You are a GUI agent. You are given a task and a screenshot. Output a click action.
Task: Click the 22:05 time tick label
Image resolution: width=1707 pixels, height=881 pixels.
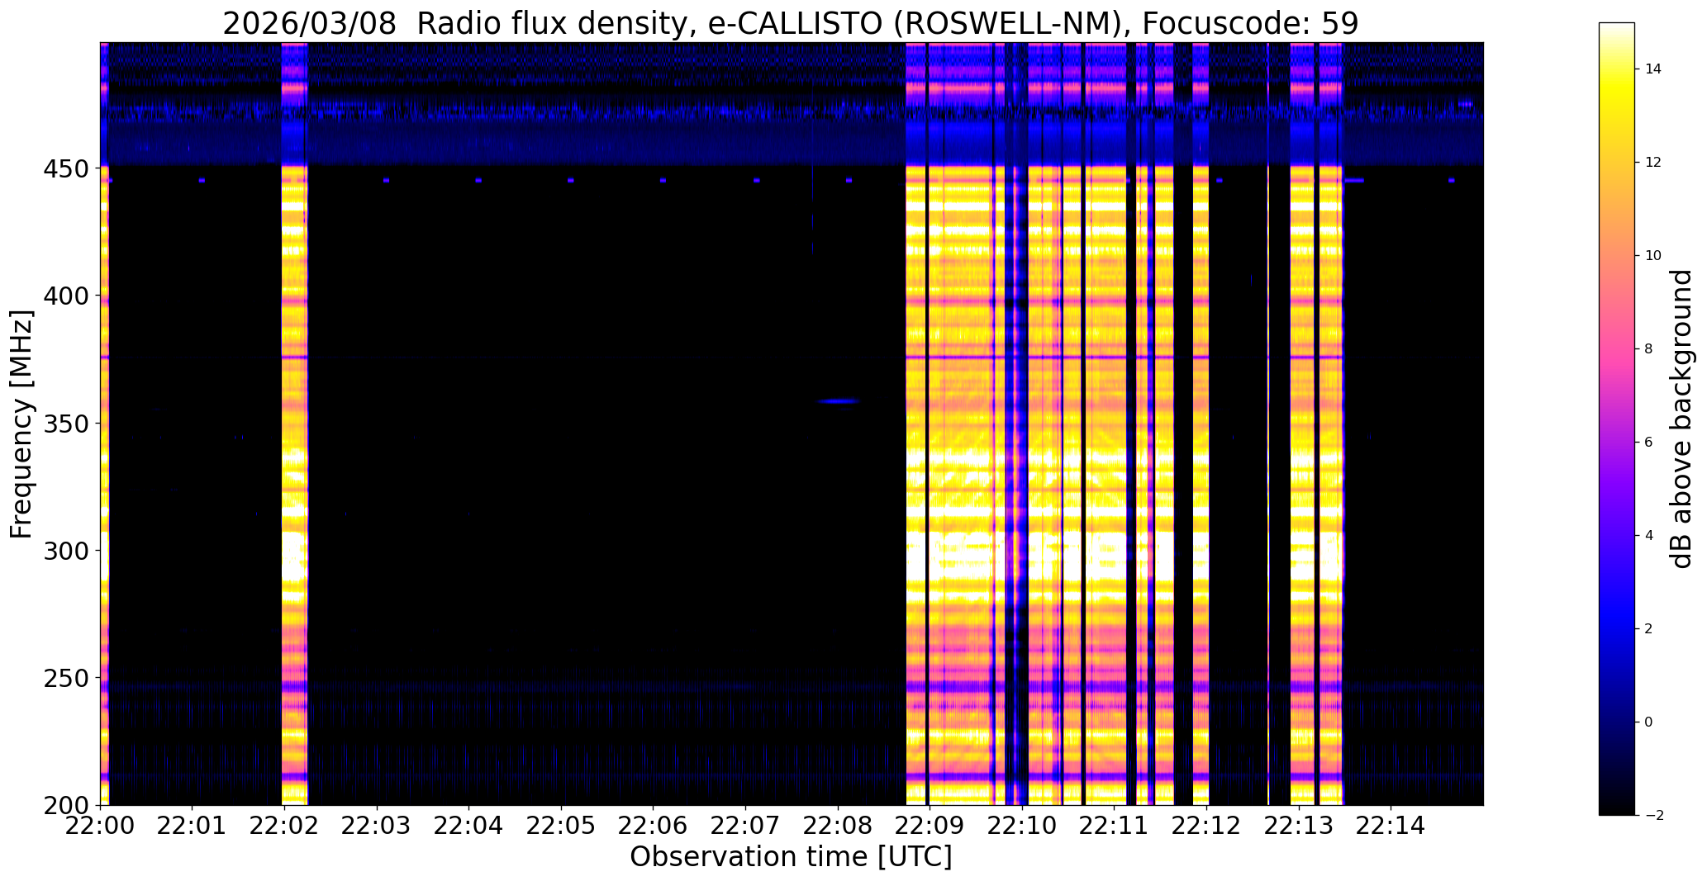[562, 824]
